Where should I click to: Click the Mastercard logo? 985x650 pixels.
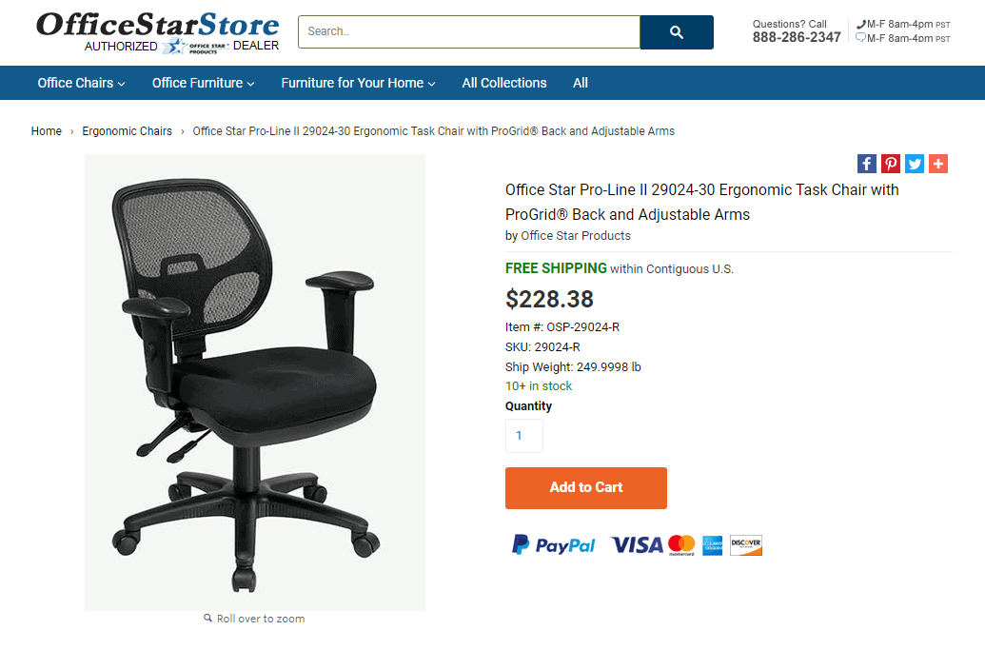point(681,545)
